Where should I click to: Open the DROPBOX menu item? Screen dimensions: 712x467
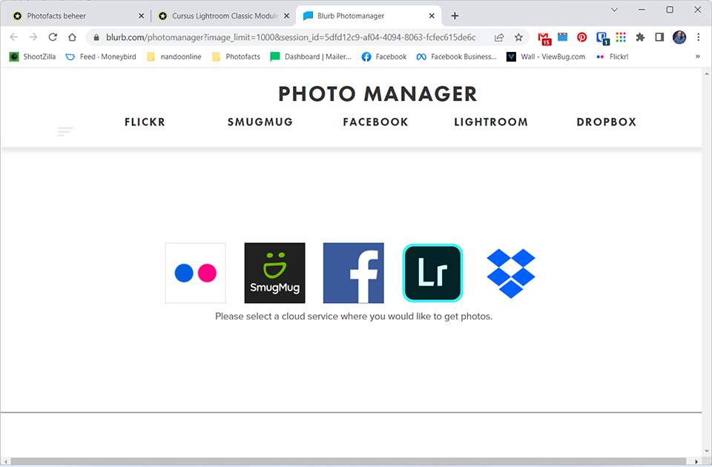point(606,122)
